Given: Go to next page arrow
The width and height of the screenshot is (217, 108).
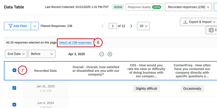Looking at the screenshot, I should (x=131, y=26).
